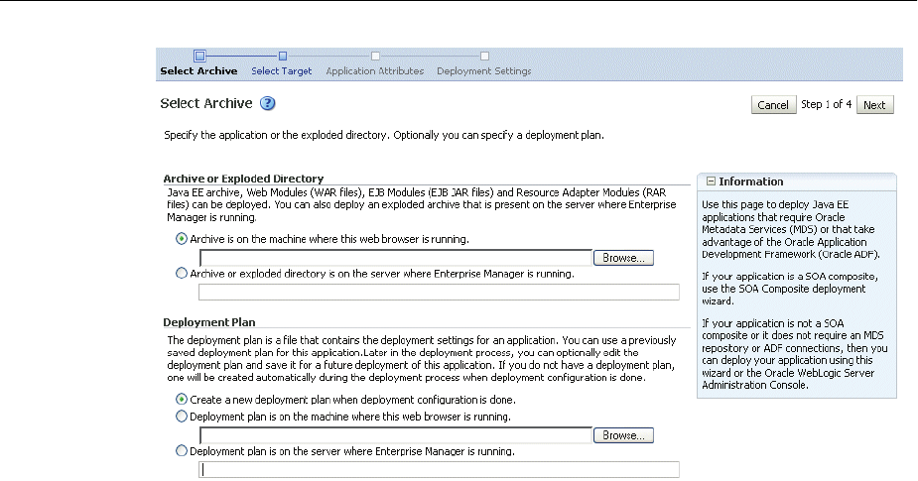This screenshot has height=481, width=918.
Task: Click the Select Target train step marker
Action: pyautogui.click(x=282, y=56)
